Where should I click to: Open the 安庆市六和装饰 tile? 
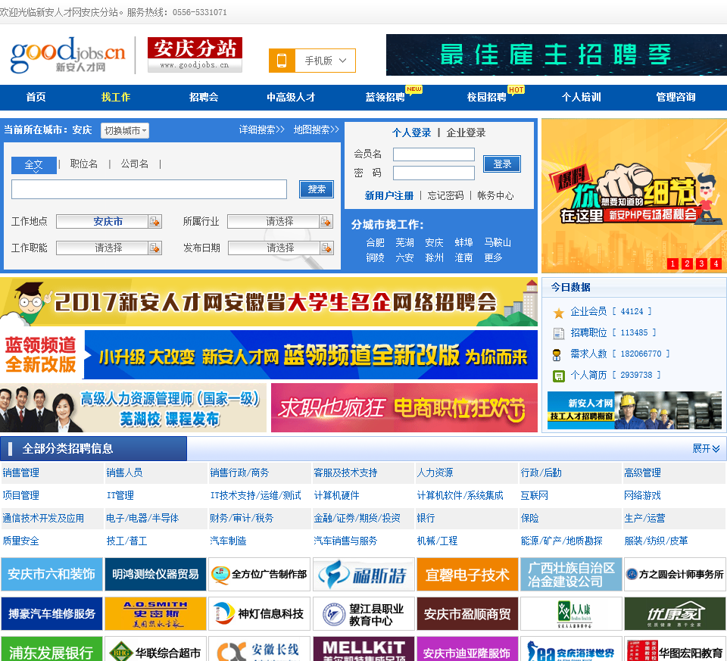pyautogui.click(x=51, y=575)
